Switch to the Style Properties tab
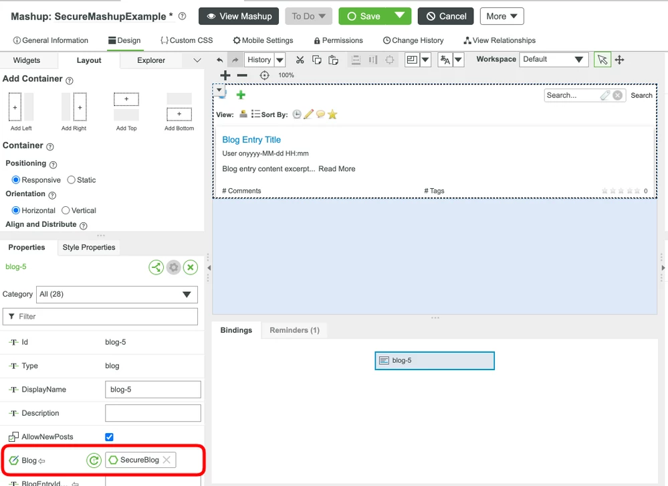668x486 pixels. pyautogui.click(x=89, y=247)
